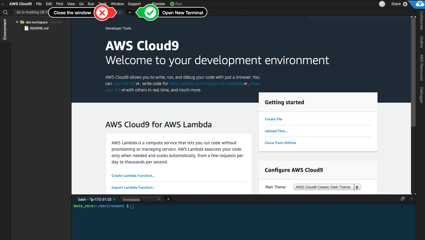Open the Go menu
Screen dimensions: 425x240
click(81, 4)
